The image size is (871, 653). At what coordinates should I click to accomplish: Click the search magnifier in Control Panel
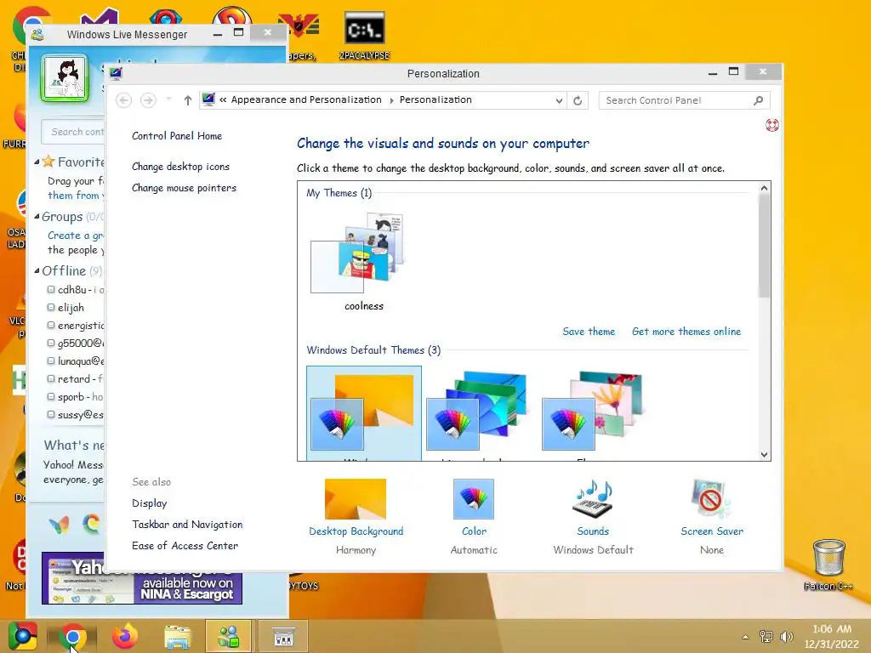pyautogui.click(x=758, y=100)
